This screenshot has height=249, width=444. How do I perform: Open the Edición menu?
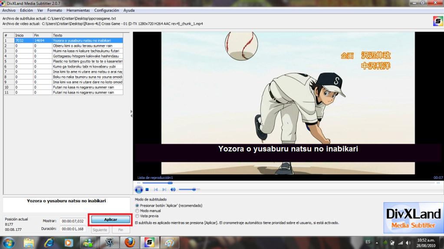click(x=26, y=10)
